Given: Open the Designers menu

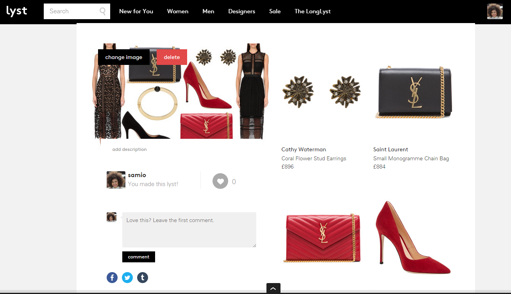Looking at the screenshot, I should (x=242, y=11).
